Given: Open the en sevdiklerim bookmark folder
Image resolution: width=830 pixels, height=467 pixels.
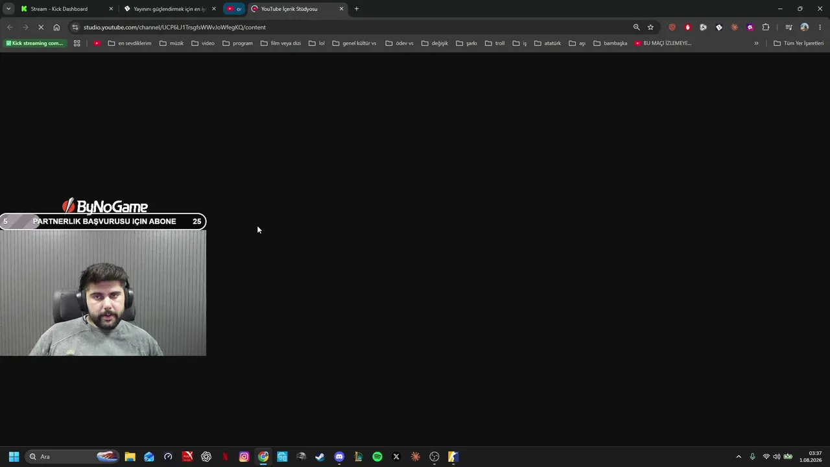Looking at the screenshot, I should [130, 43].
